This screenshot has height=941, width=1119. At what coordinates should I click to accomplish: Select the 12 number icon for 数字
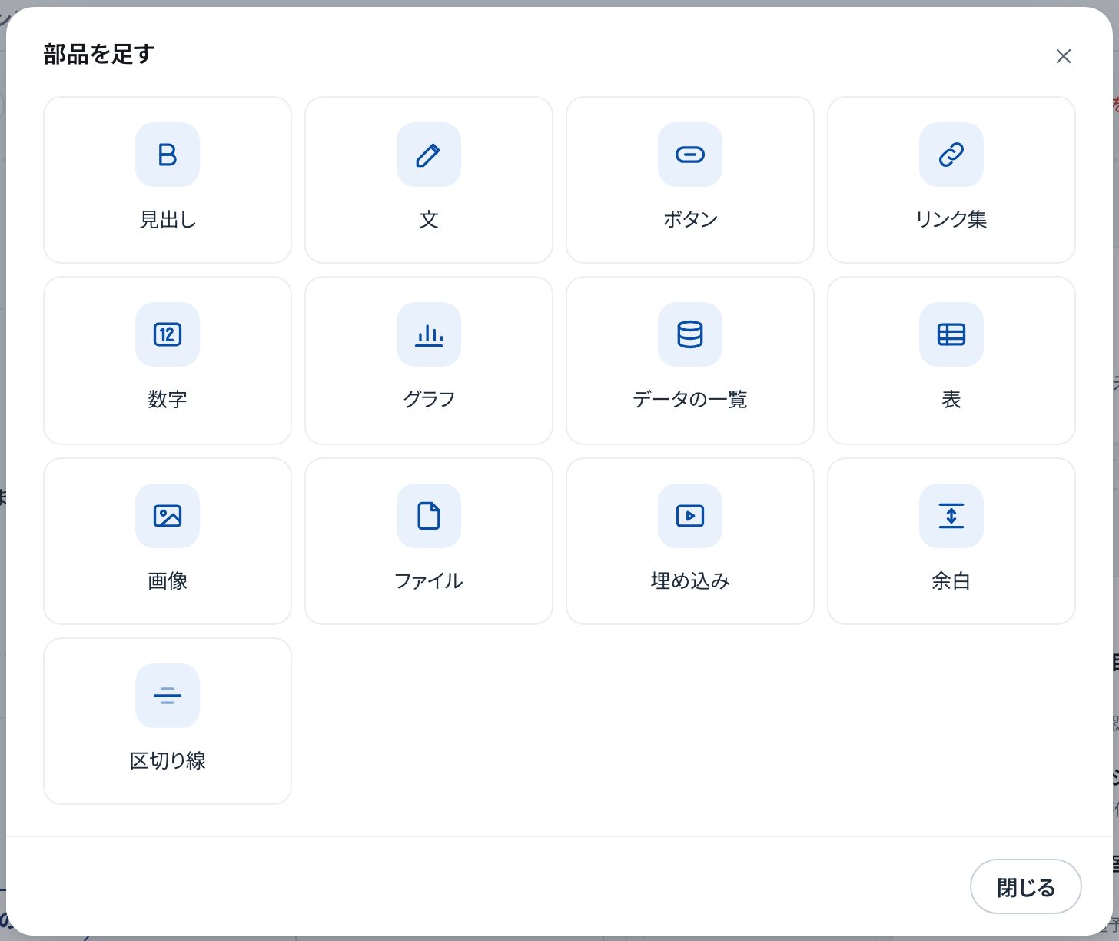(168, 334)
